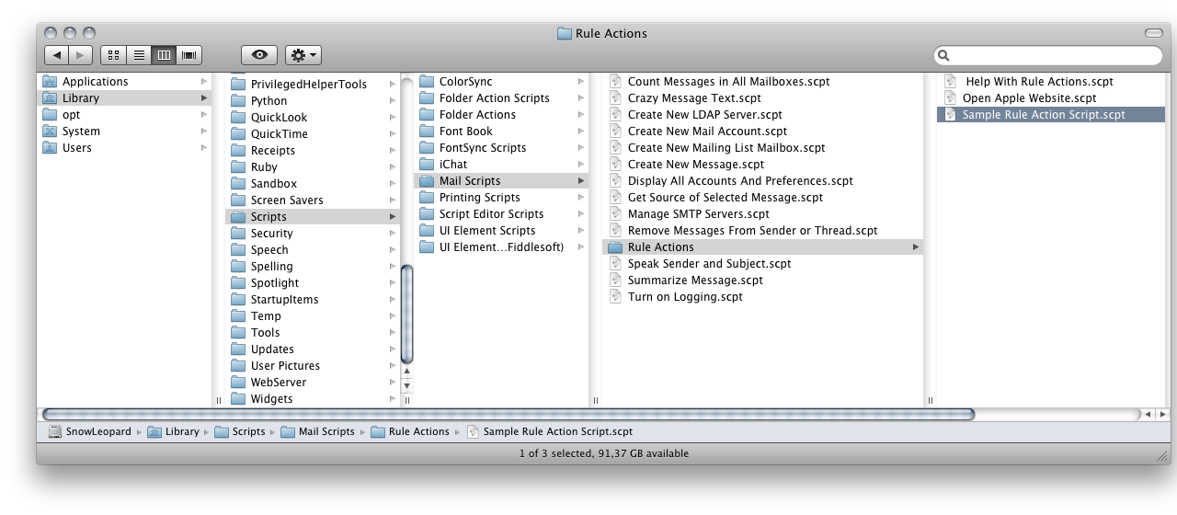The image size is (1177, 515).
Task: Select the System folder icon
Action: pyautogui.click(x=51, y=132)
